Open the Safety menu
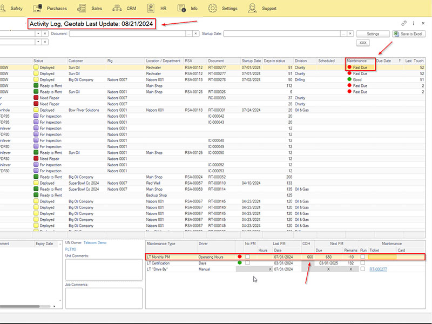This screenshot has width=432, height=324. [16, 9]
